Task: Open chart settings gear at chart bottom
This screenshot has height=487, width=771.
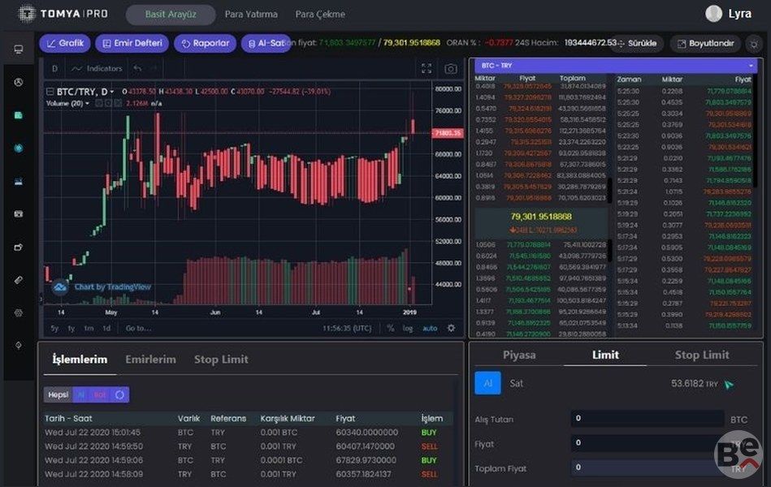Action: pyautogui.click(x=451, y=328)
